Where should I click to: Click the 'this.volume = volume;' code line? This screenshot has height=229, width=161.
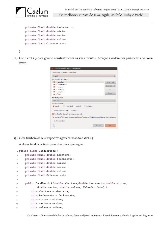coord(47,207)
